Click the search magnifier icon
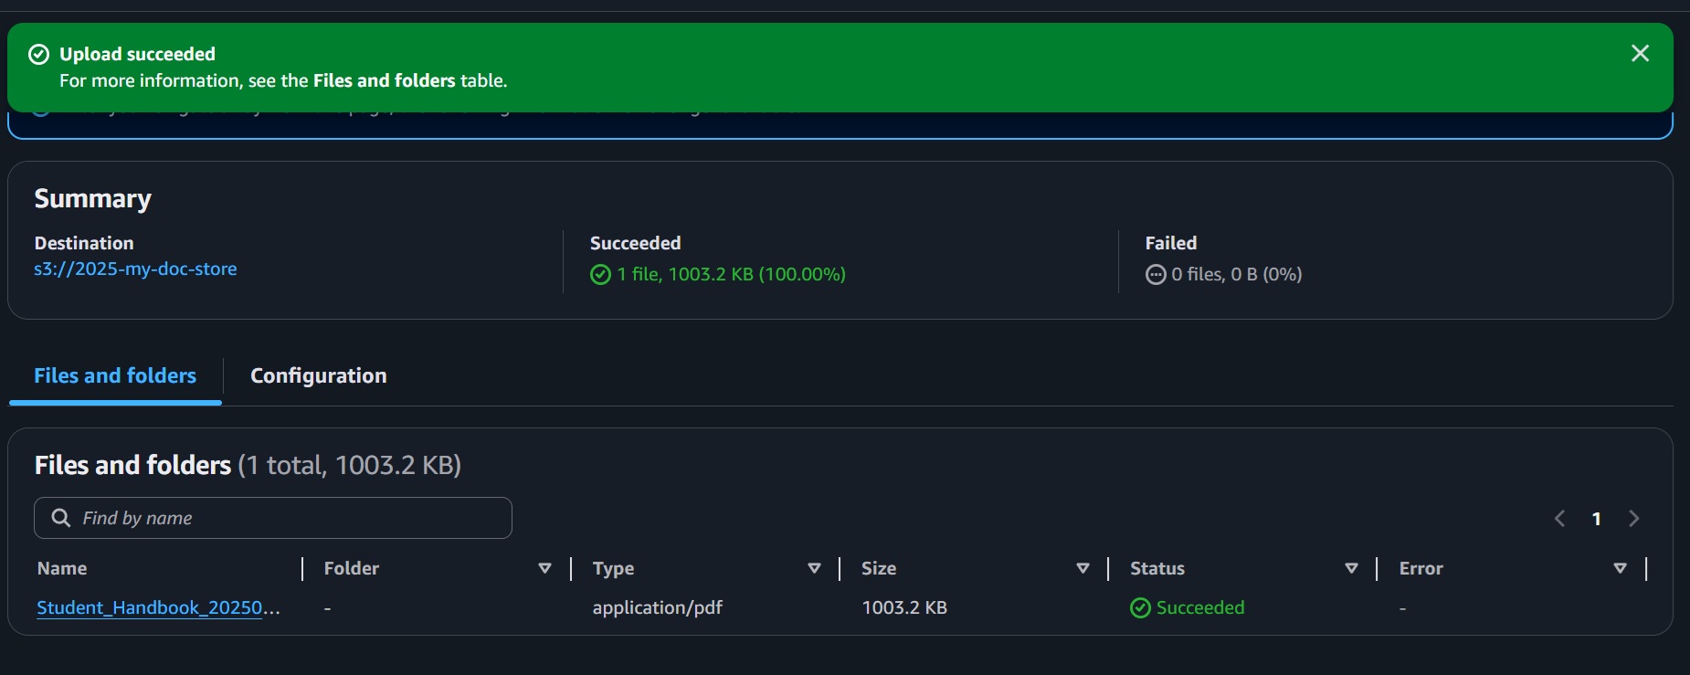1690x675 pixels. pyautogui.click(x=61, y=518)
